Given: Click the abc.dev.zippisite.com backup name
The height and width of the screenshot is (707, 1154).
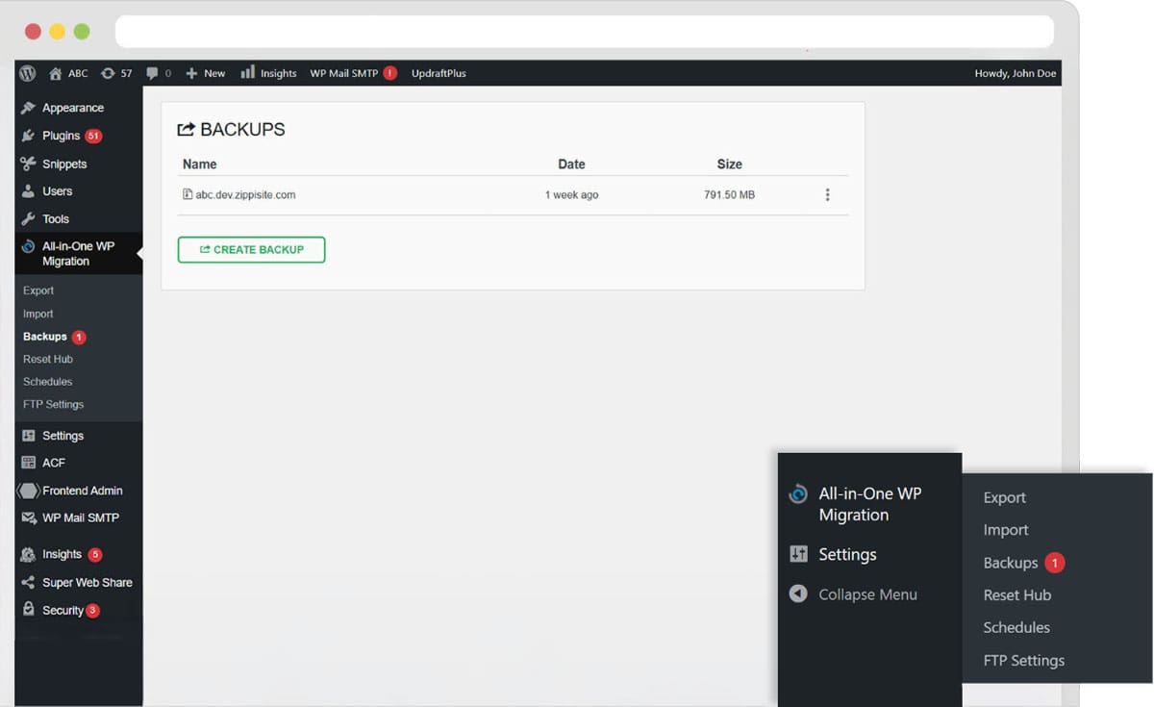Looking at the screenshot, I should [245, 194].
